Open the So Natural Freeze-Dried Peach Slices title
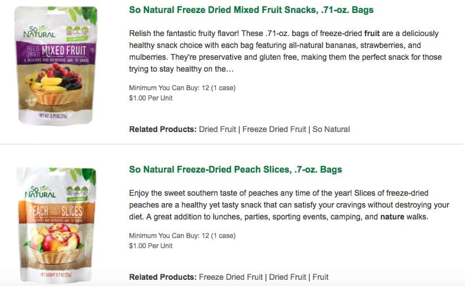 236,169
